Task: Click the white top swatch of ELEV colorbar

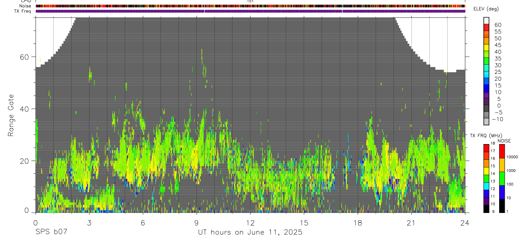Action: tap(486, 20)
